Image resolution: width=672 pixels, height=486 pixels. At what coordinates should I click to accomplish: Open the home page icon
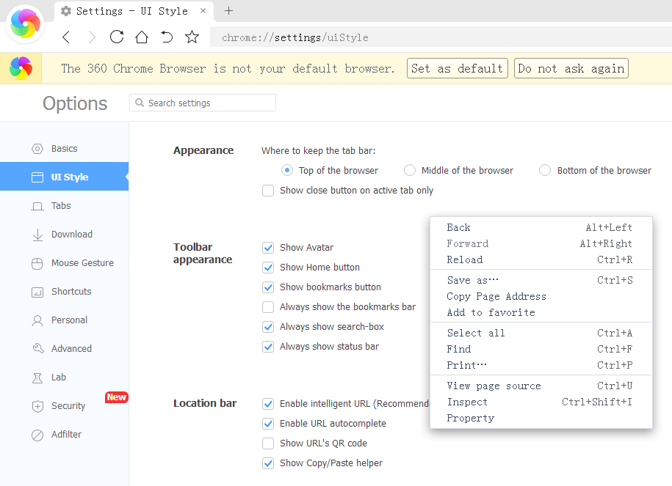pyautogui.click(x=142, y=37)
